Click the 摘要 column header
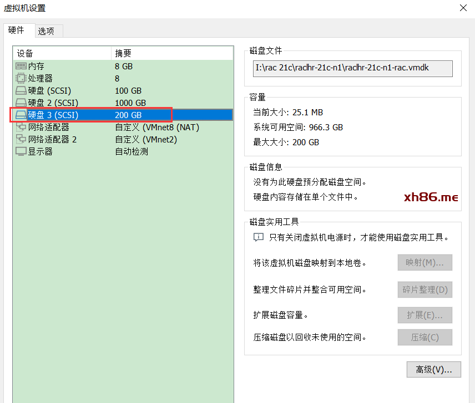 (172, 53)
